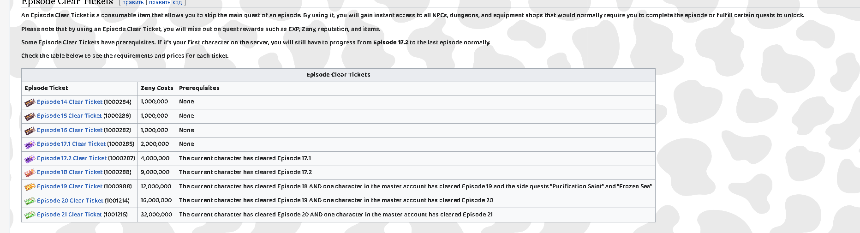Screen dimensions: 860x233
Task: Click the Episode 17.2 Clear Ticket icon
Action: click(30, 159)
